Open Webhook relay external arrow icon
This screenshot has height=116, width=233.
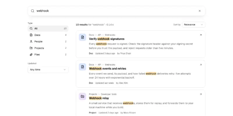pyautogui.click(x=201, y=94)
